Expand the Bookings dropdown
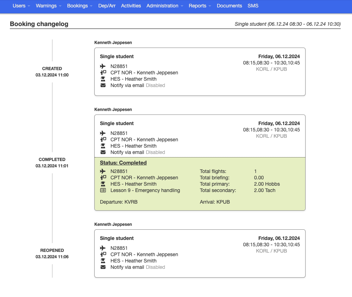This screenshot has height=297, width=352. click(x=78, y=6)
